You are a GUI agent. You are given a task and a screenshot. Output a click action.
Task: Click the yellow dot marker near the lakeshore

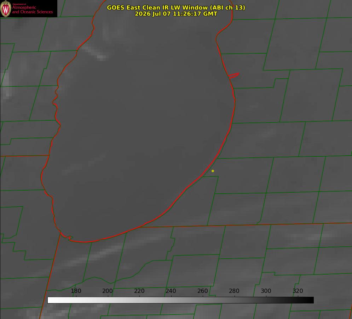pos(213,171)
